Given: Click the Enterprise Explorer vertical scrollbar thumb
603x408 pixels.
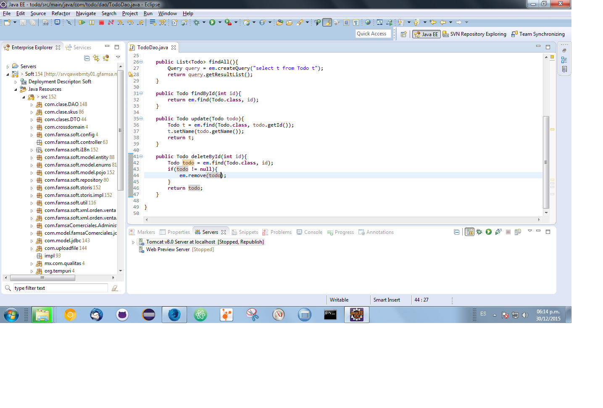Looking at the screenshot, I should pos(120,130).
